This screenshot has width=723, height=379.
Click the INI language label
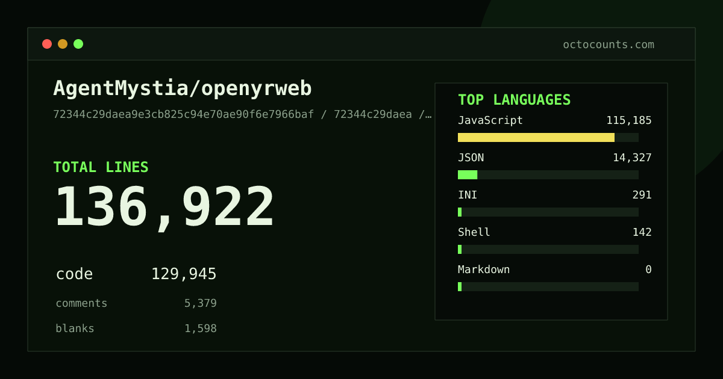tap(468, 195)
